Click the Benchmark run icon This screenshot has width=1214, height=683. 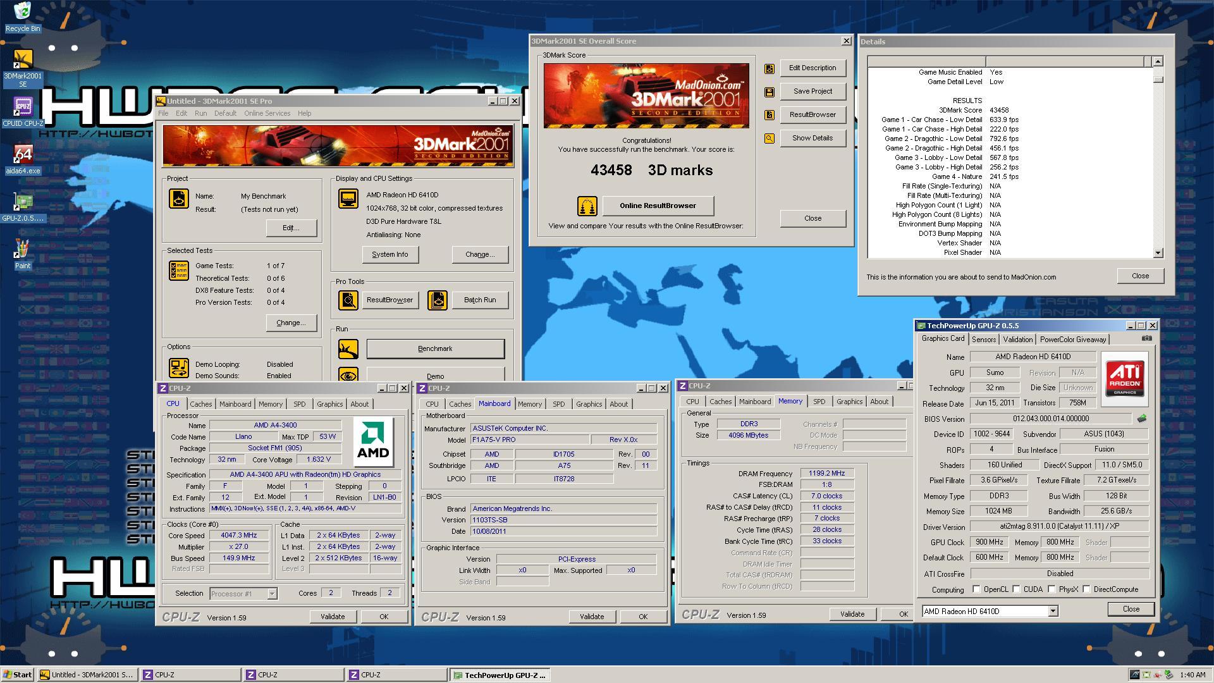pos(348,348)
